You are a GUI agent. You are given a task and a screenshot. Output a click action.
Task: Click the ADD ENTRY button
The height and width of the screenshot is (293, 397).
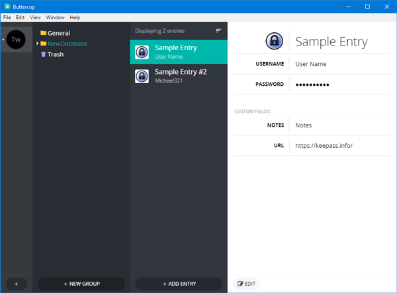[x=179, y=284]
